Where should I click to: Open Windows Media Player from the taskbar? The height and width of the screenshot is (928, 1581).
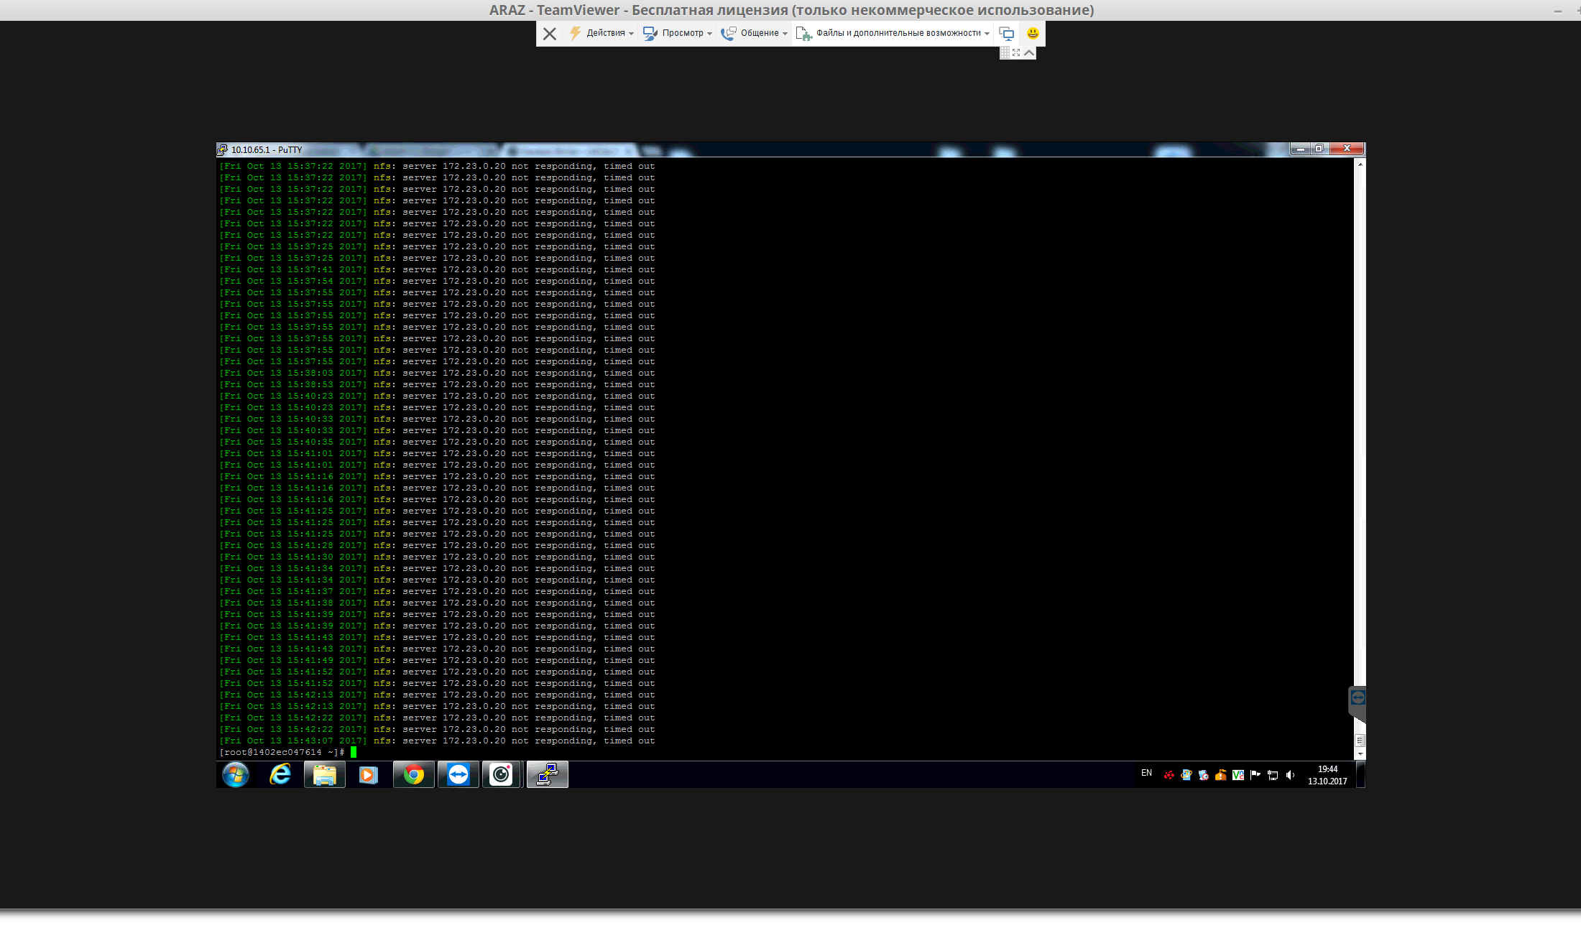click(x=369, y=774)
